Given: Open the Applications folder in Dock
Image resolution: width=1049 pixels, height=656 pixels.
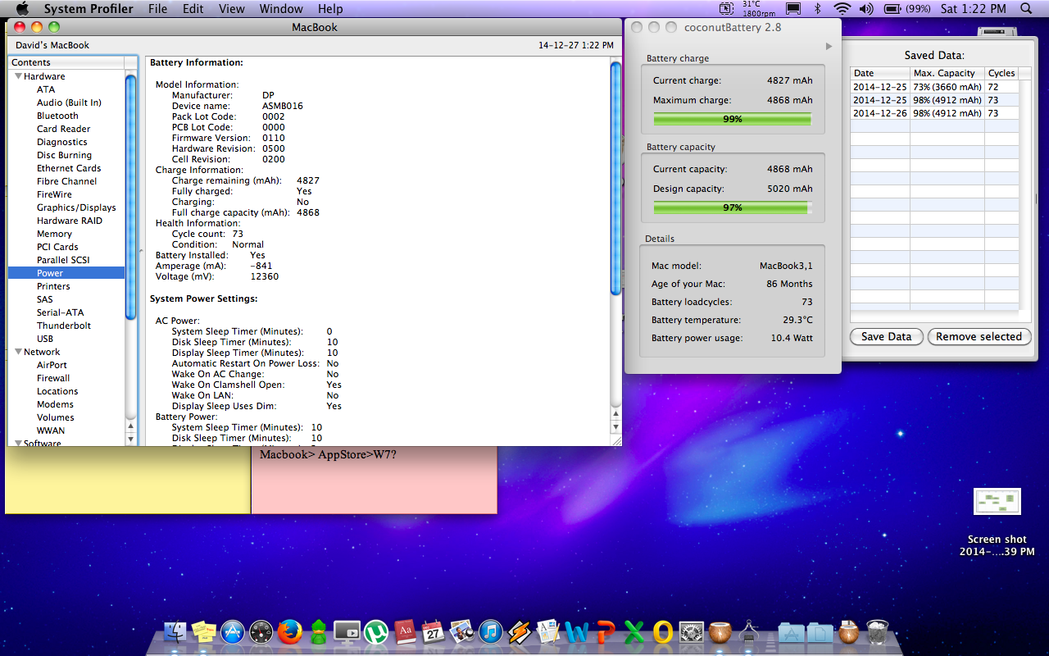Looking at the screenshot, I should (791, 631).
